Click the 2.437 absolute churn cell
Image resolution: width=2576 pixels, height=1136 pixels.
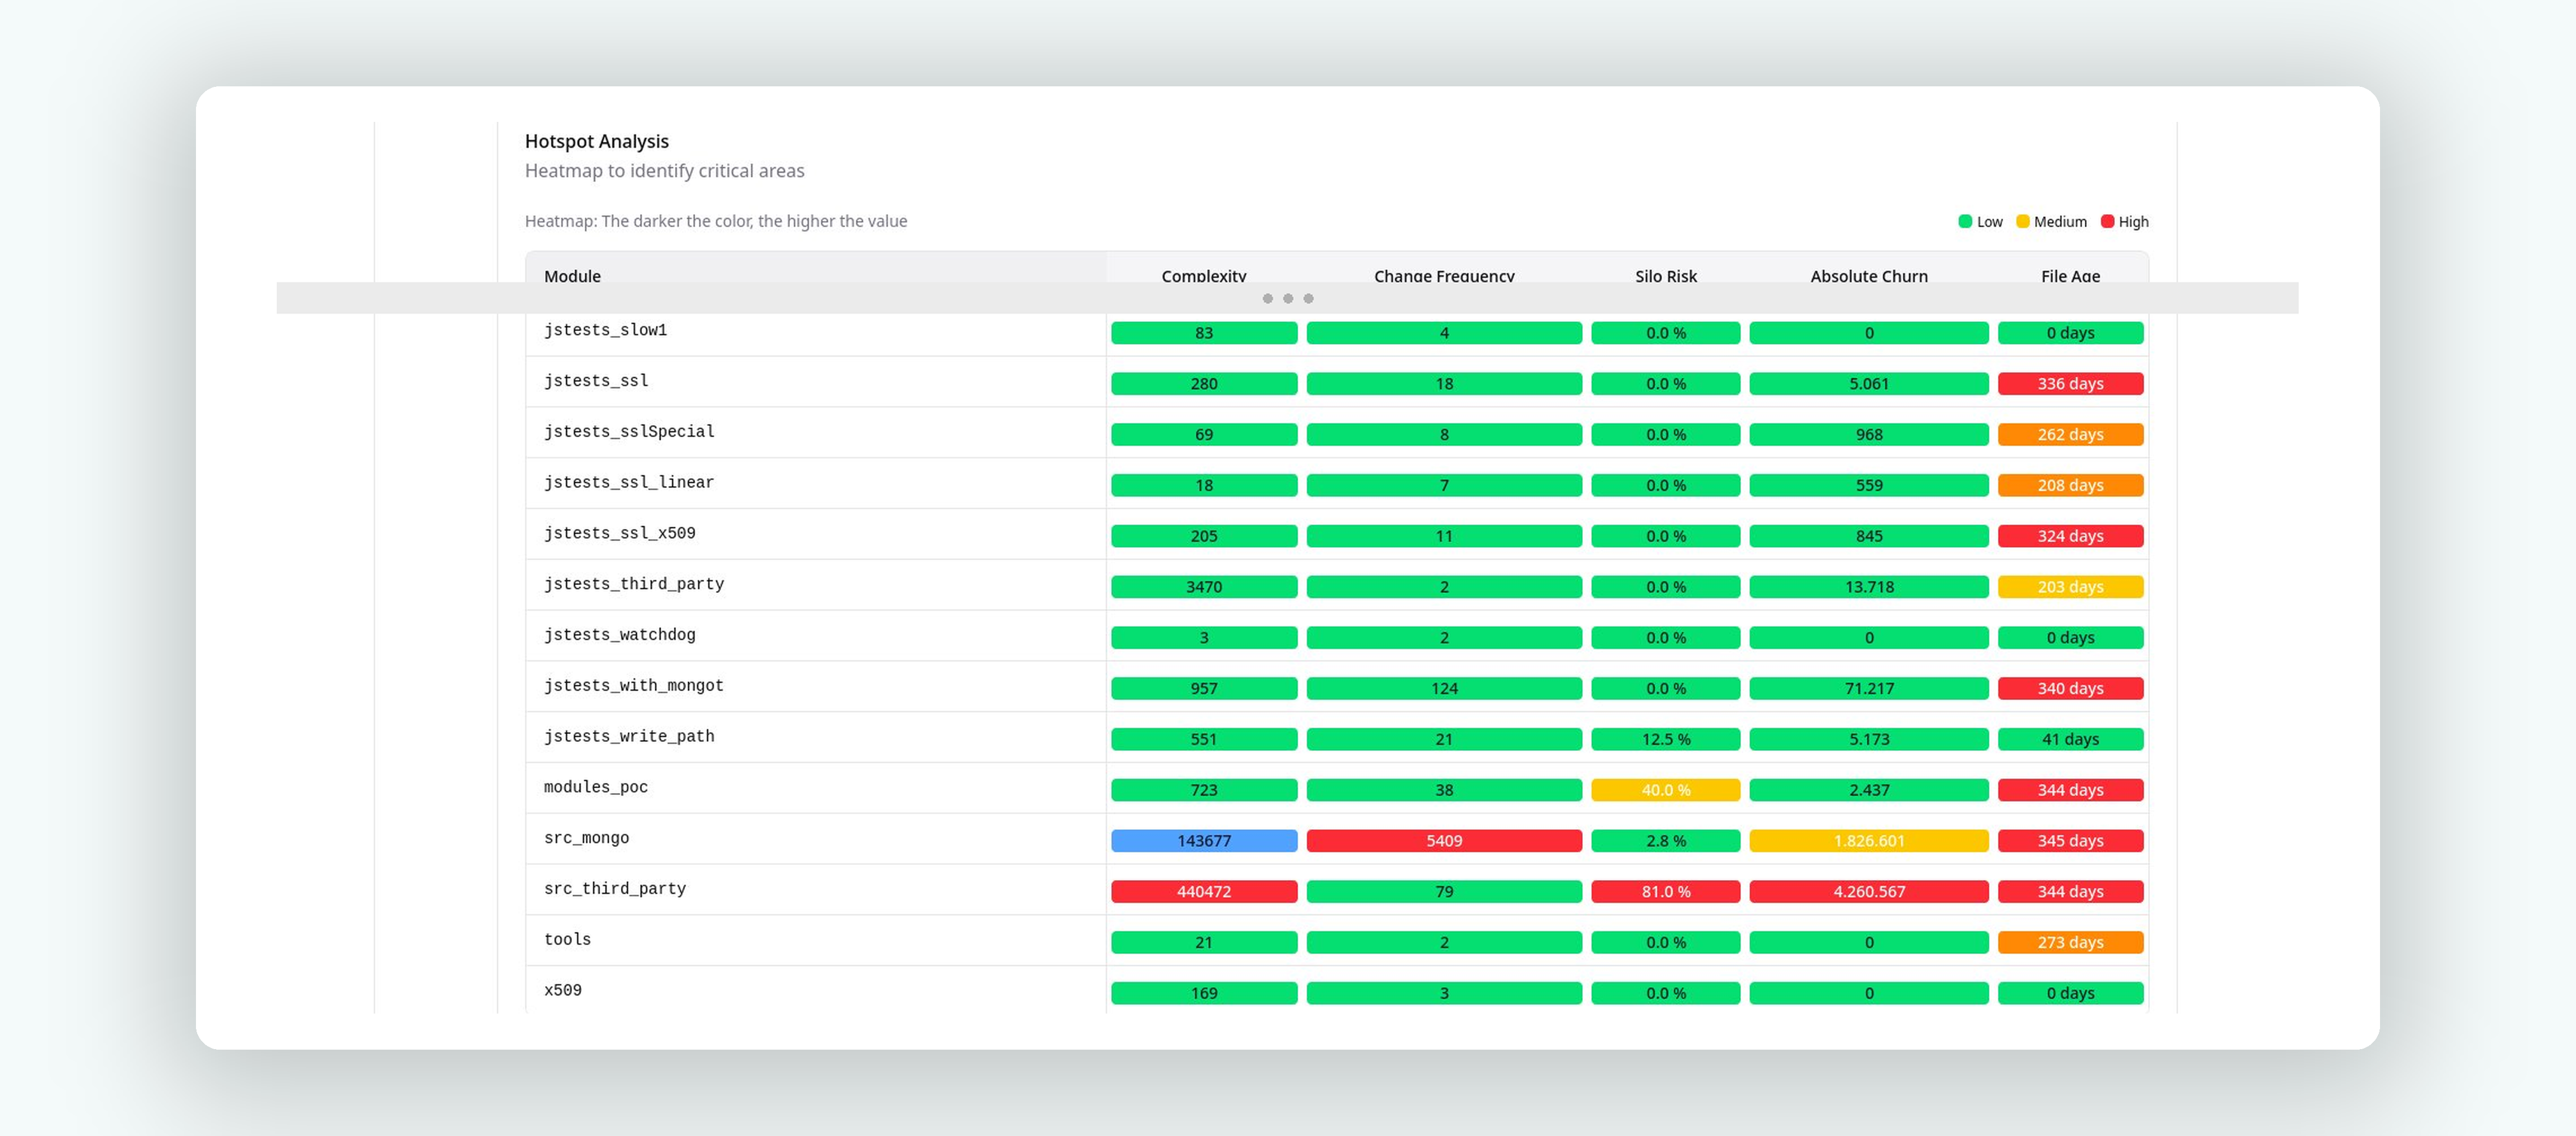[1868, 790]
